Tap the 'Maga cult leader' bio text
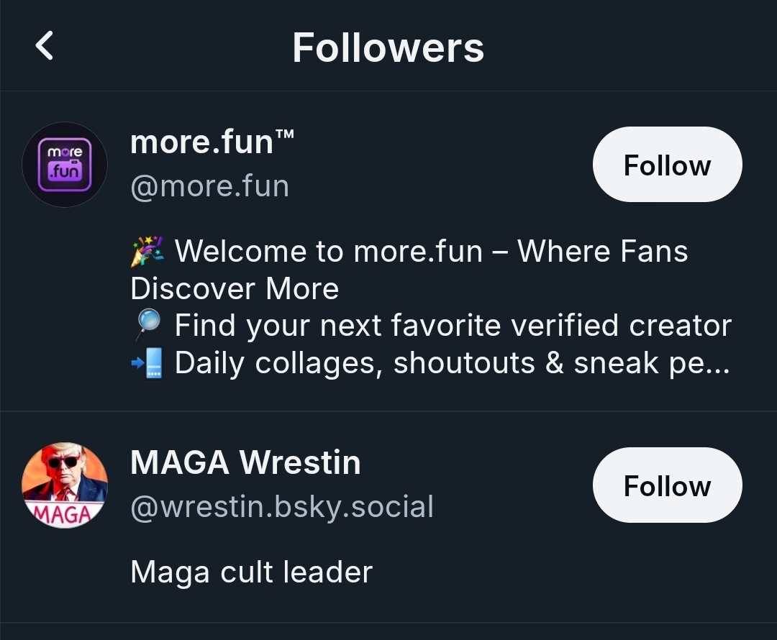Screen dimensions: 777x640 click(251, 572)
